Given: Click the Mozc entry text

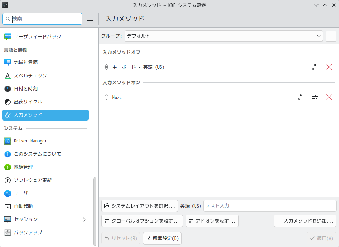Looking at the screenshot, I should point(117,98).
